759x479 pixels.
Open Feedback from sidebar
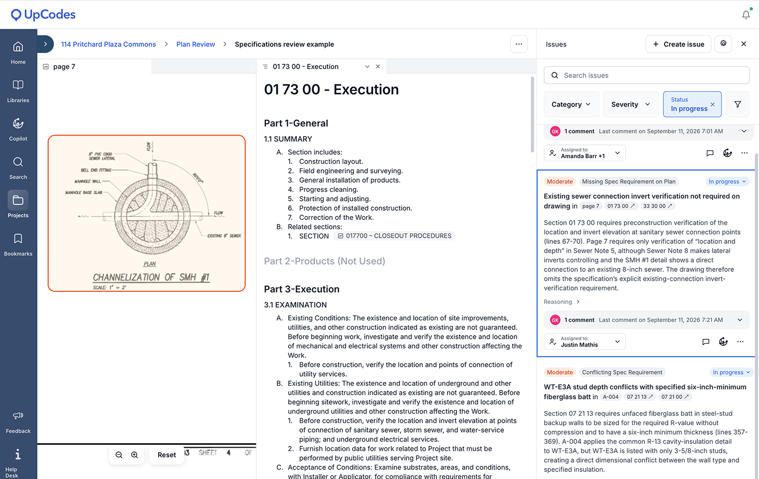pyautogui.click(x=18, y=422)
